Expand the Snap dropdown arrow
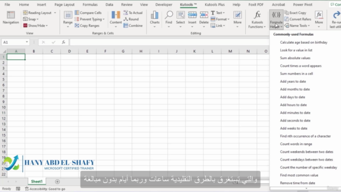341x192 pixels. click(38, 19)
